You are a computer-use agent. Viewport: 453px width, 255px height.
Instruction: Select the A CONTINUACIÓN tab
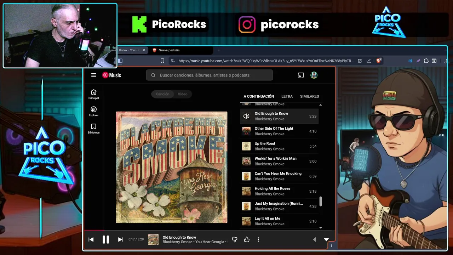point(259,96)
